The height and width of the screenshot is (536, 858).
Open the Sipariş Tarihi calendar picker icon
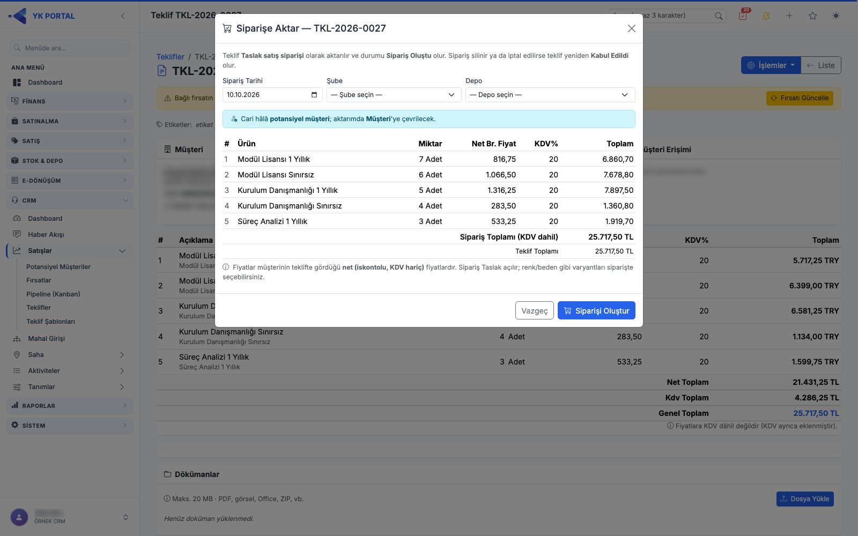pos(314,95)
